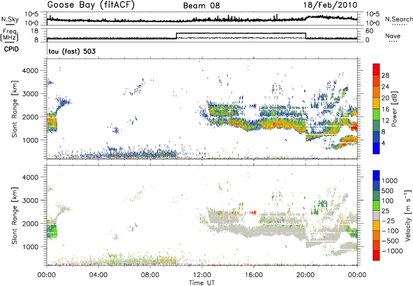Select the "04:00" time tick label
Screen dimensions: 413x286
pyautogui.click(x=99, y=275)
